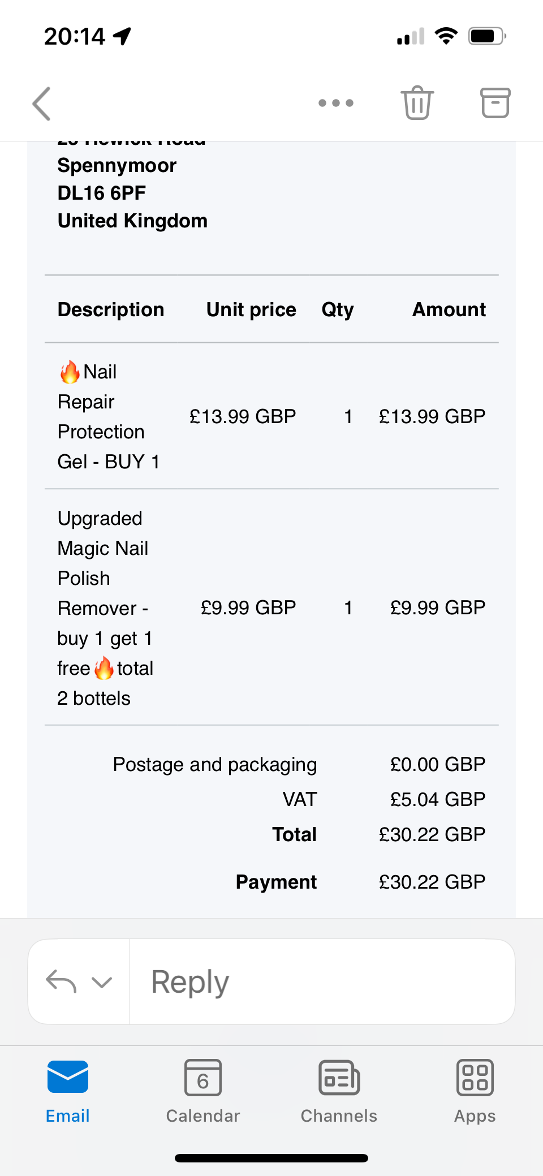This screenshot has height=1176, width=543.
Task: Open the Calendar tab
Action: tap(203, 1092)
